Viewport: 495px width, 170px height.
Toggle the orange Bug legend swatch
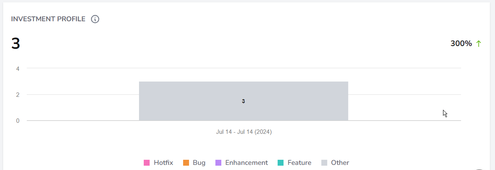click(186, 163)
